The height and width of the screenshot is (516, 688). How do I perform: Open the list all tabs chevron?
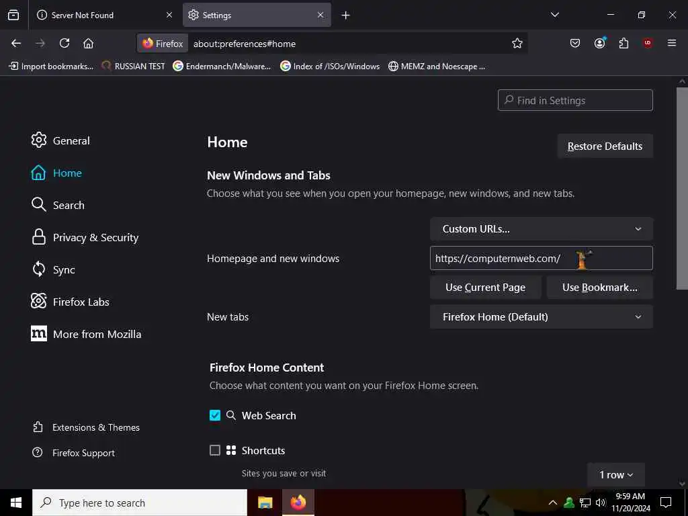point(554,15)
